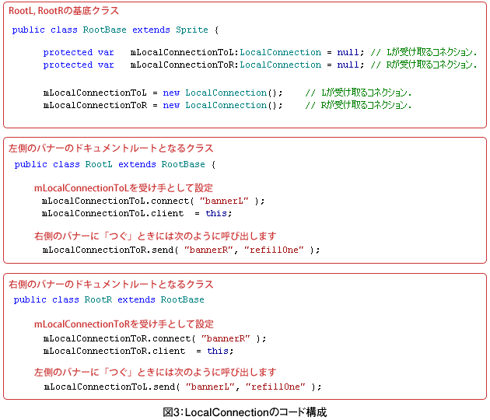
Task: Click the line 'mLocalConnectionToL.client = this;'
Action: tap(137, 213)
